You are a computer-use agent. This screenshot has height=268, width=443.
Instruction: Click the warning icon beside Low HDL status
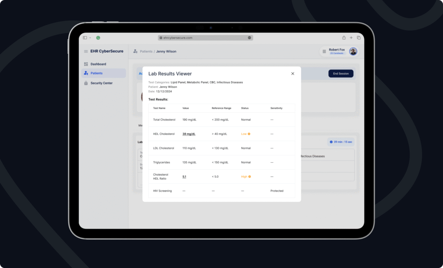(x=249, y=134)
